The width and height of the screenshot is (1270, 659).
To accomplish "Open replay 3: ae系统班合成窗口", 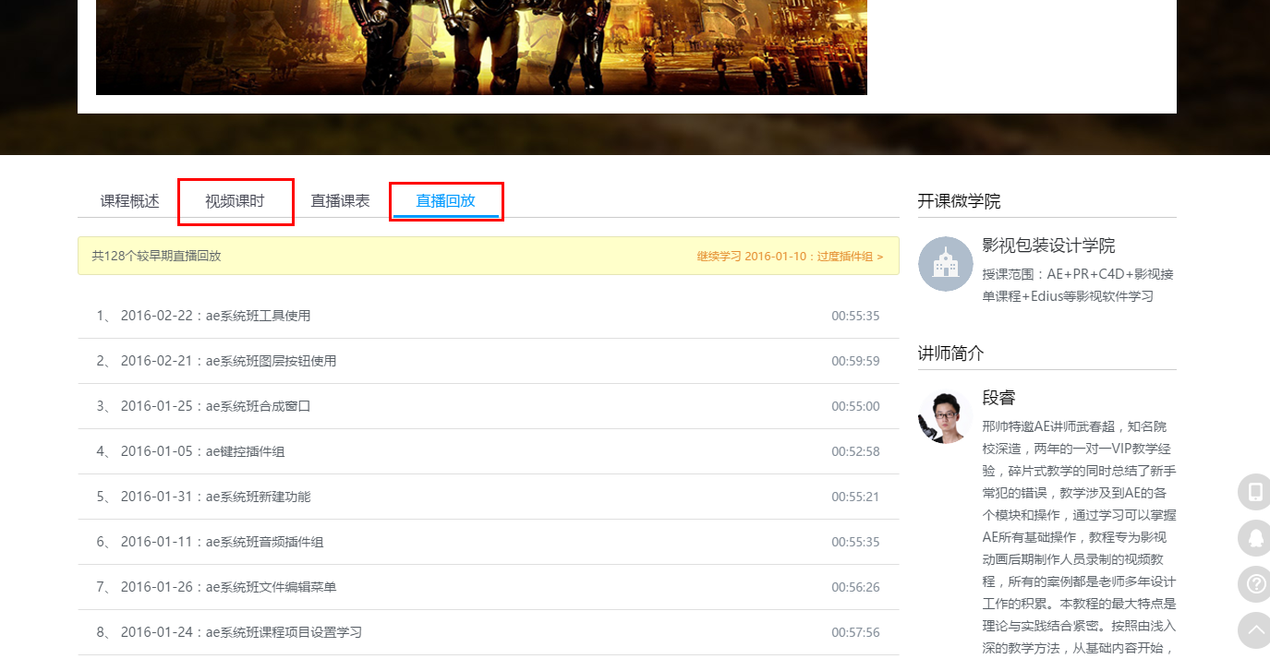I will tap(258, 406).
